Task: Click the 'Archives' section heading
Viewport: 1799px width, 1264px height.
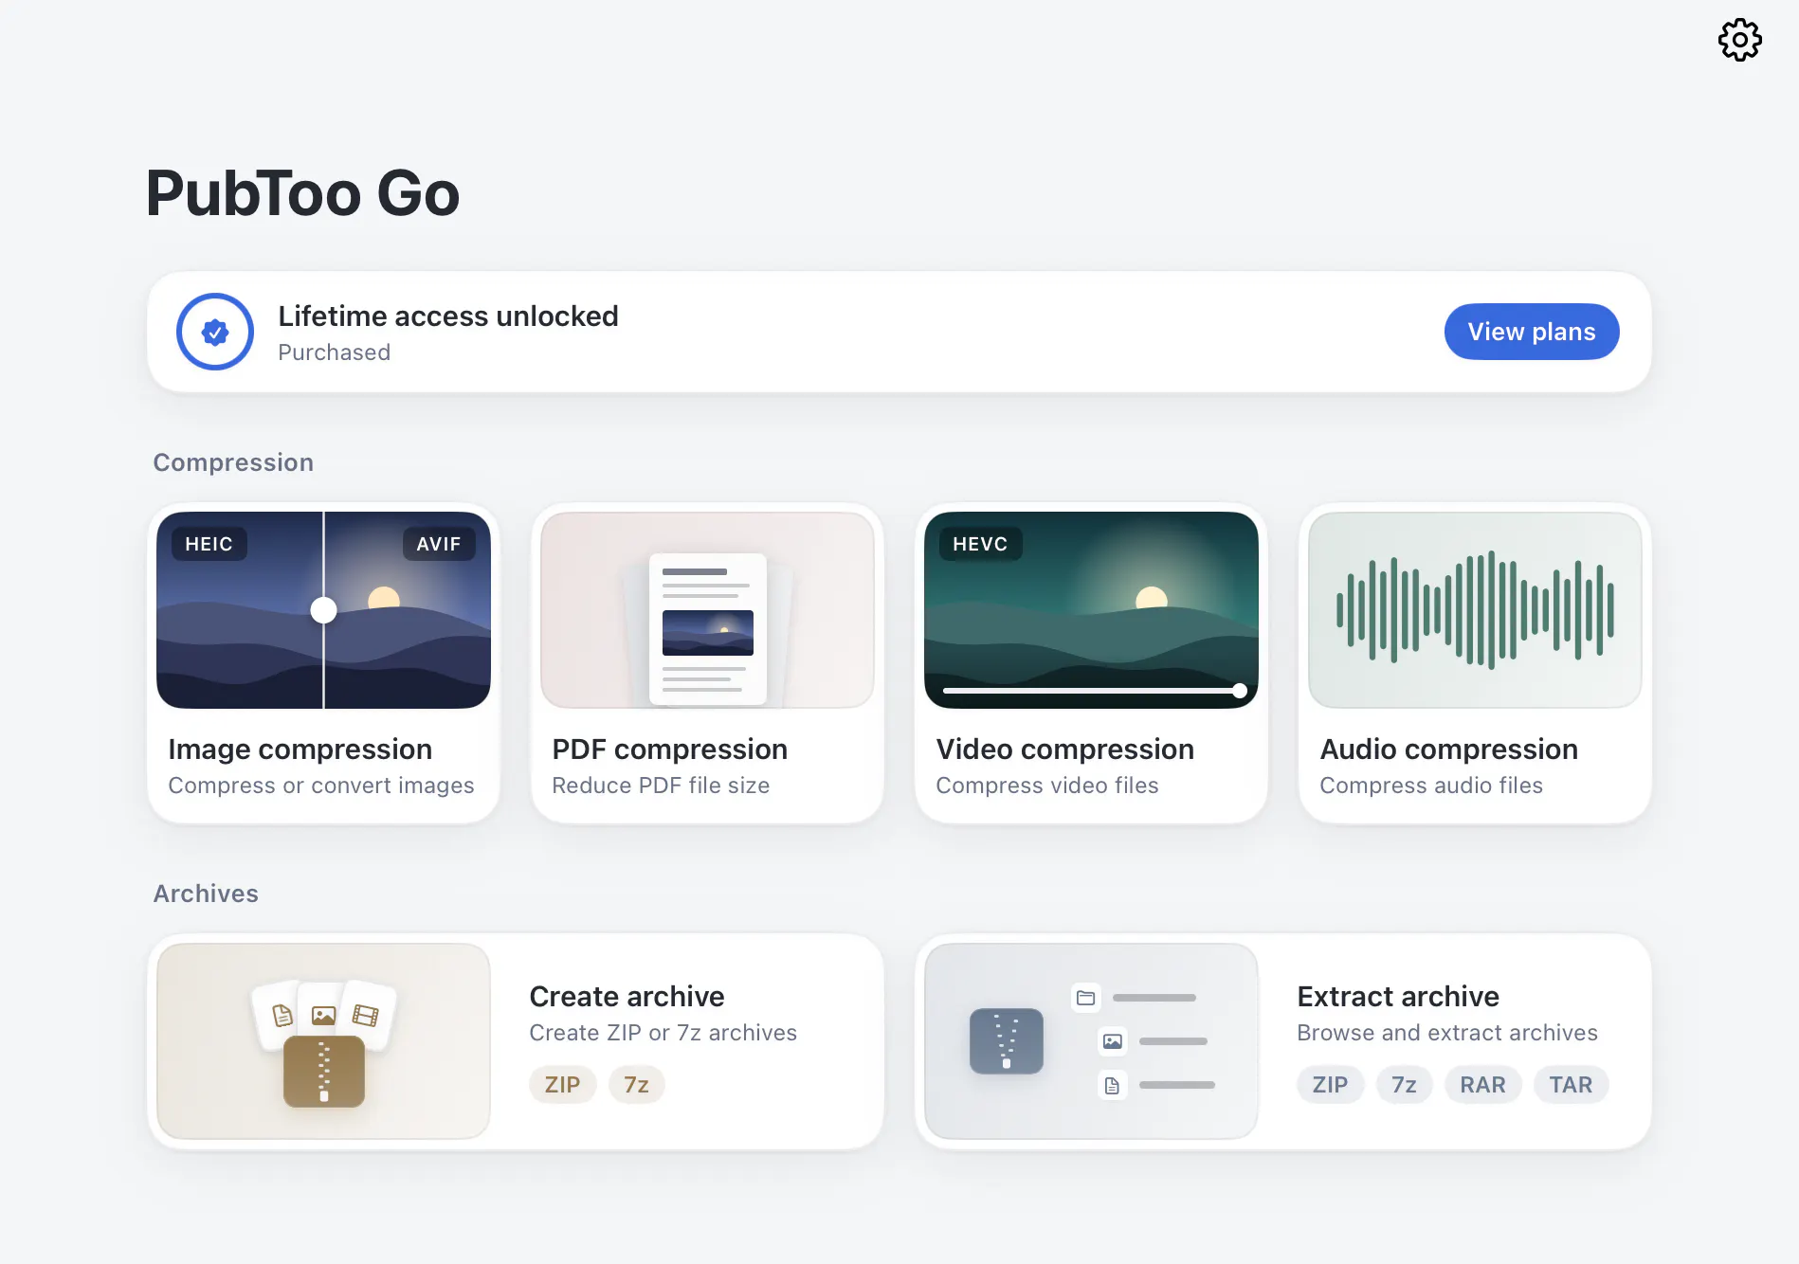Action: click(206, 894)
